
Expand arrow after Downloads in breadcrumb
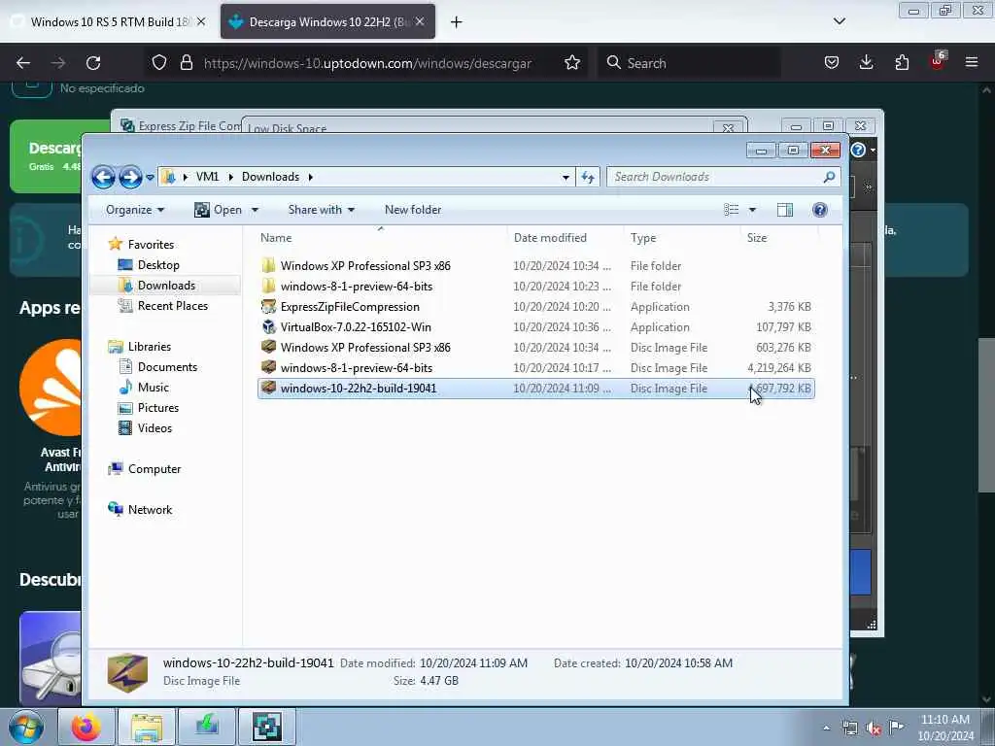click(x=311, y=177)
